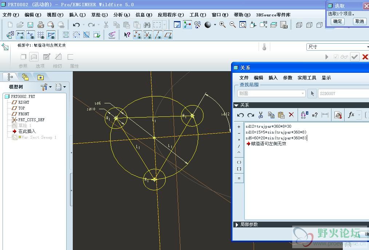Save the model with the floppy icon
Image resolution: width=369 pixels, height=250 pixels.
(30, 24)
